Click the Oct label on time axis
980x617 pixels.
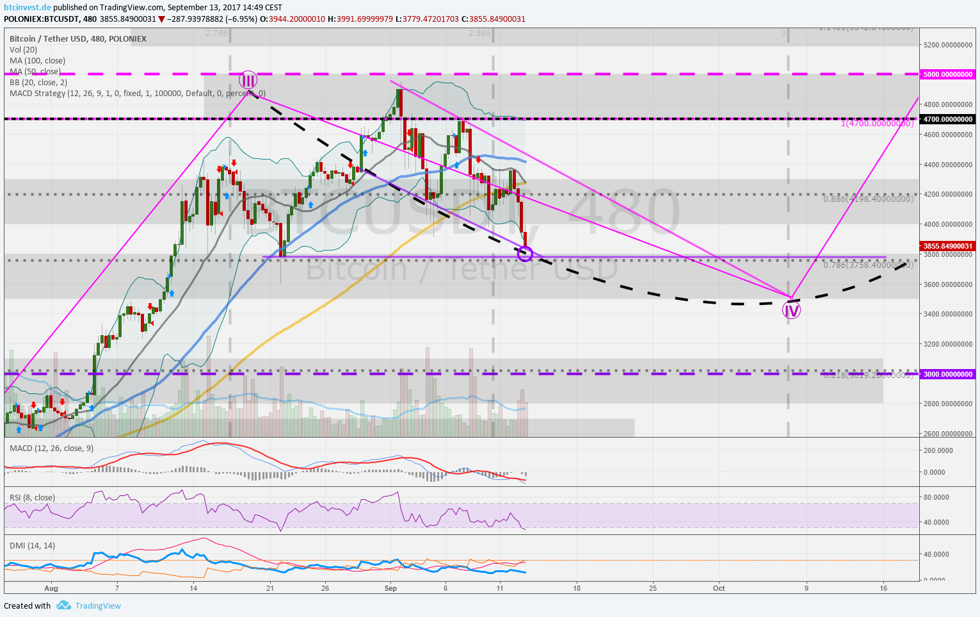click(x=719, y=588)
